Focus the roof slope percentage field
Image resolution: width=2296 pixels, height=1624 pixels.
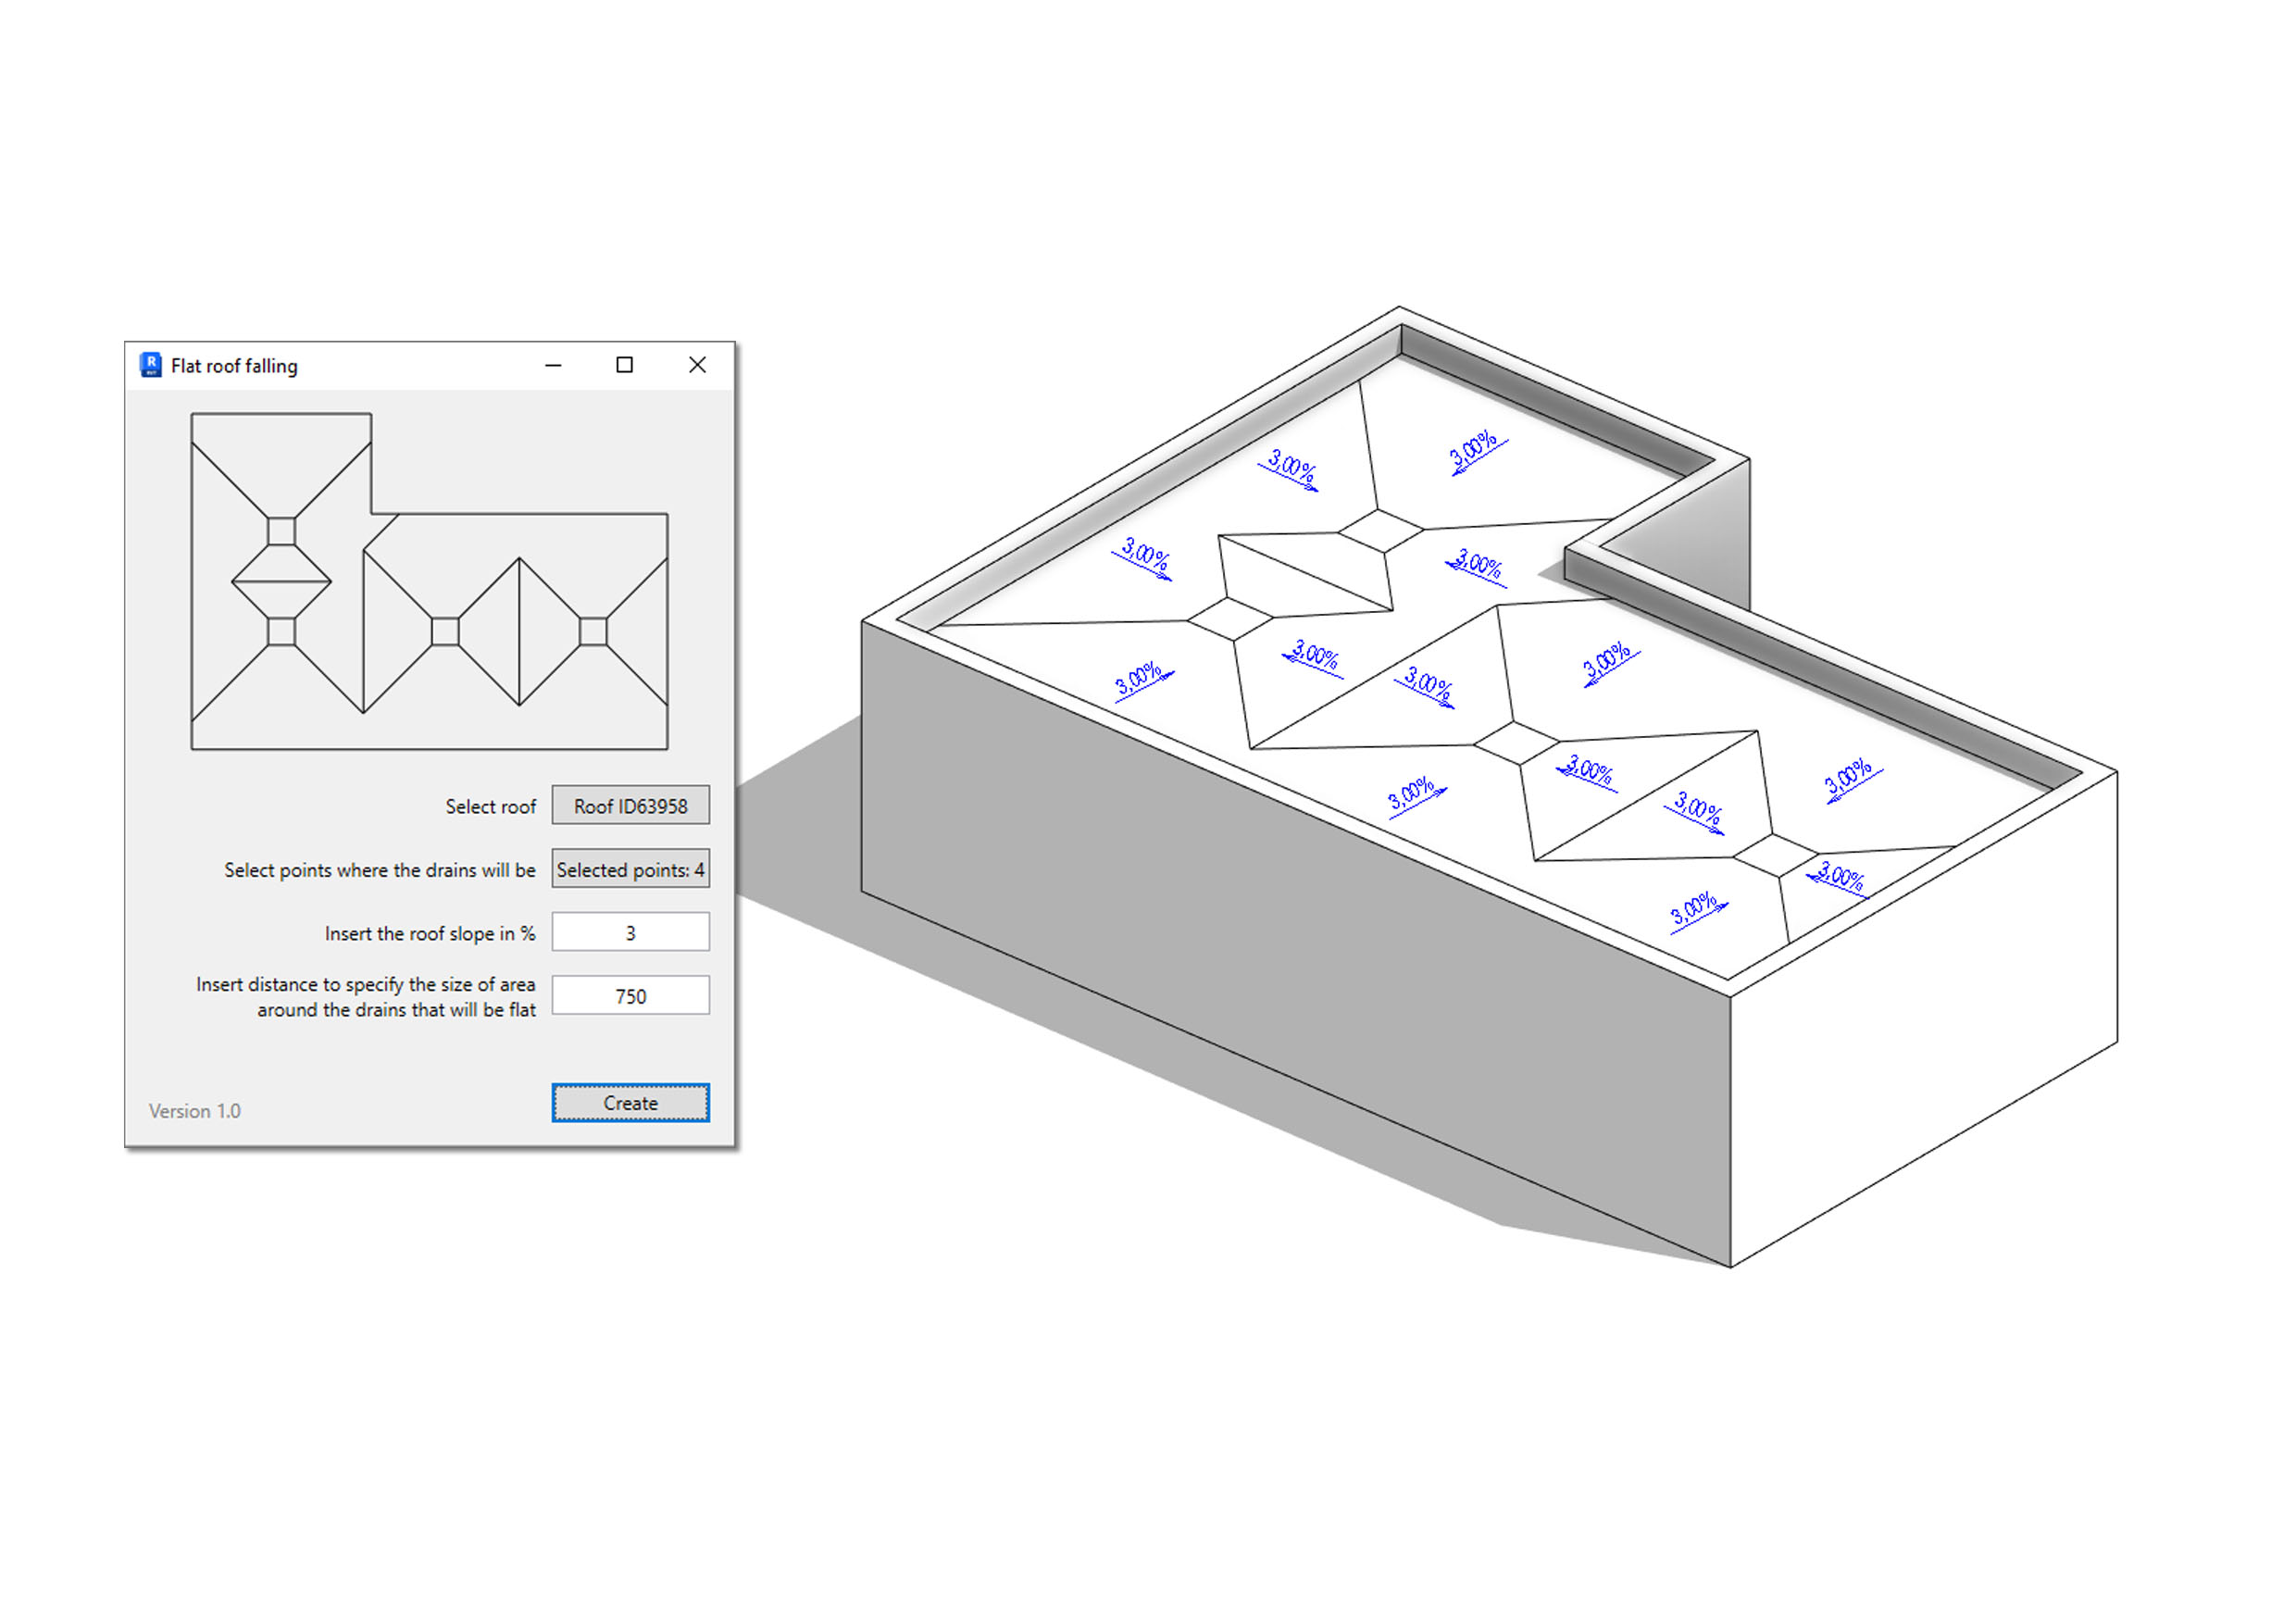coord(630,932)
